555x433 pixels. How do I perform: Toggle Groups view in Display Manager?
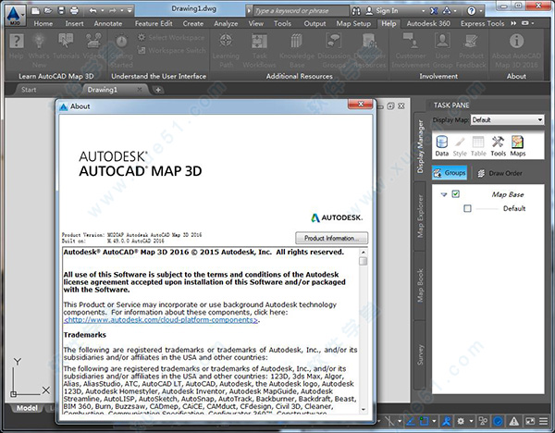[450, 173]
